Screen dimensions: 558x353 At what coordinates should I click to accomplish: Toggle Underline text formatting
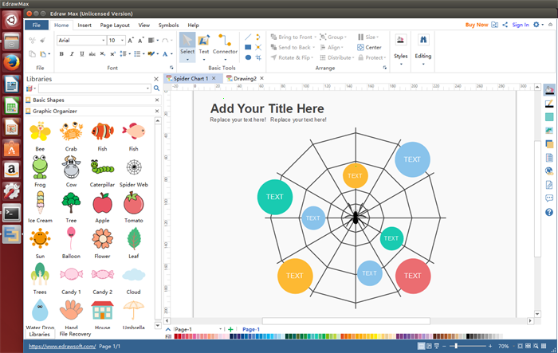pyautogui.click(x=82, y=54)
